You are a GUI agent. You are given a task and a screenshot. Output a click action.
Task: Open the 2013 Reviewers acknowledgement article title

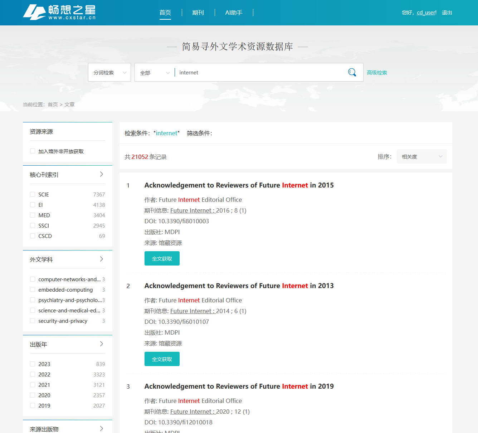click(239, 286)
